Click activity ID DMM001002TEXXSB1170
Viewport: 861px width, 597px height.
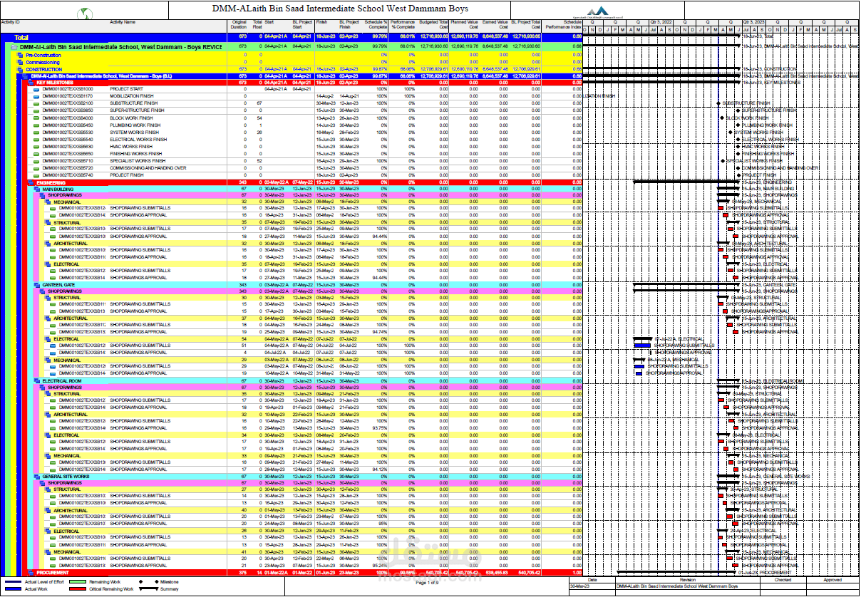pos(67,96)
